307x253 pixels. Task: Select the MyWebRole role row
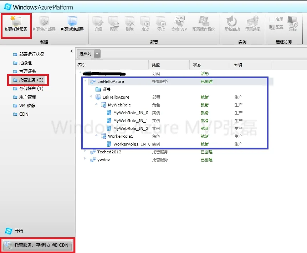pos(175,105)
